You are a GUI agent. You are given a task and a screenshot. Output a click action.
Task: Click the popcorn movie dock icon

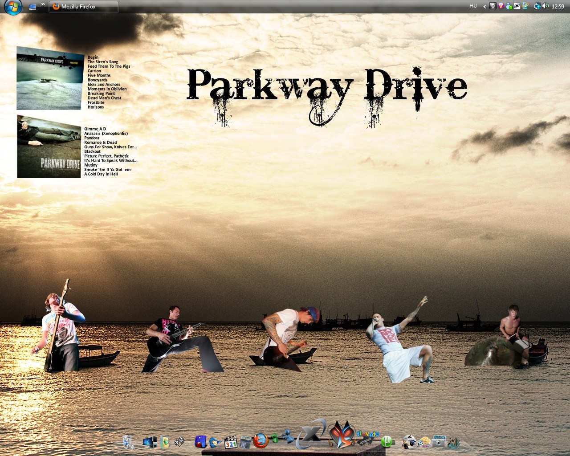[423, 442]
